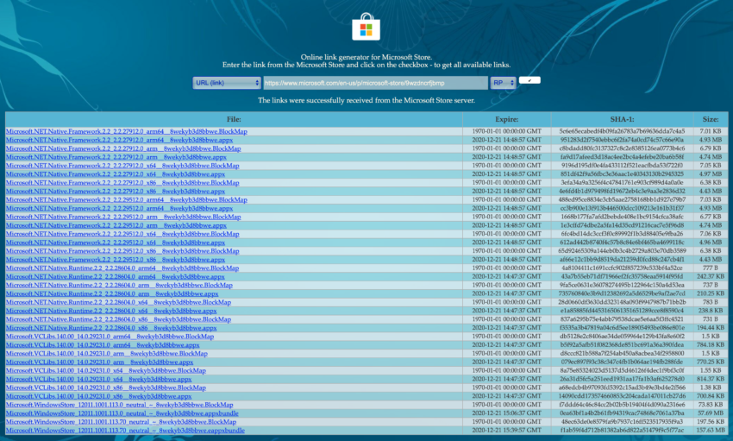The image size is (733, 441).
Task: Select NET.Native.Framework 2.2.27912.0 x64 BlockMap link
Action: click(122, 166)
